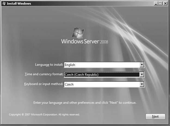170x126 pixels.
Task: Click the 'Time and currency format:' label
Action: (x=44, y=74)
